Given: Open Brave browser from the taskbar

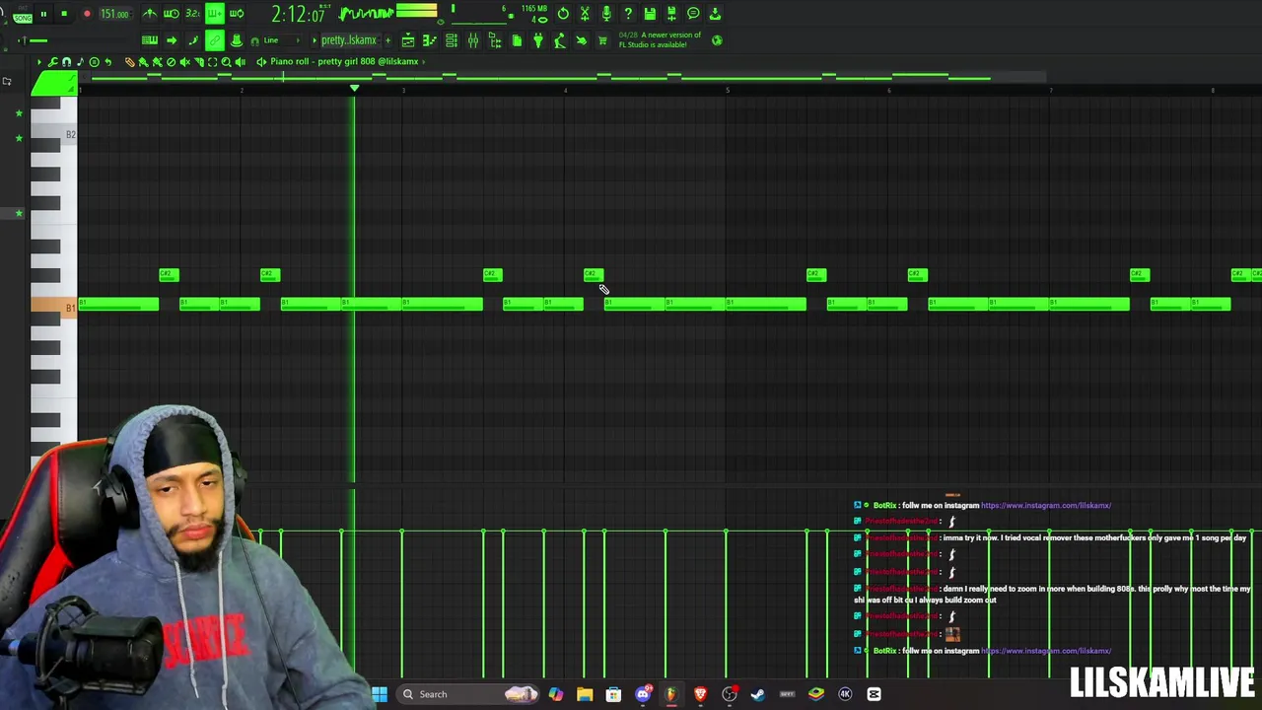Looking at the screenshot, I should pos(701,694).
